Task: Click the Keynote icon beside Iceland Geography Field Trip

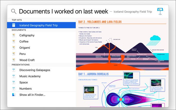Action: (x=14, y=25)
